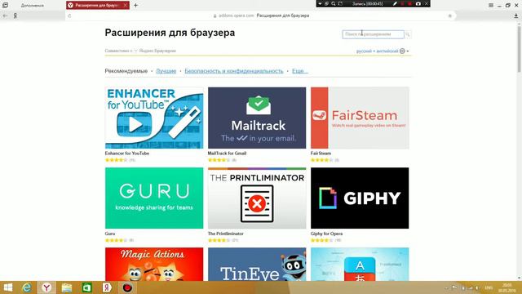
Task: Open the language dropdown 'русский + английский'
Action: [383, 51]
